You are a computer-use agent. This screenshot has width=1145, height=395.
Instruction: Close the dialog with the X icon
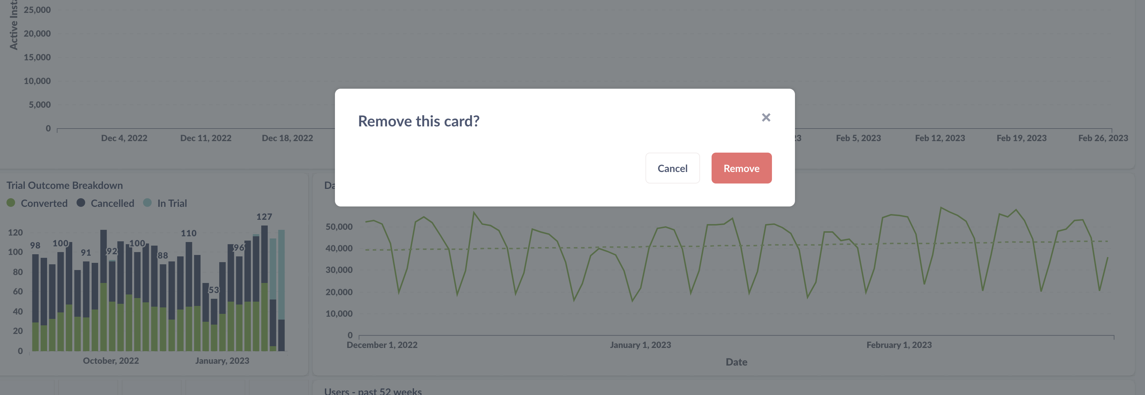pyautogui.click(x=766, y=117)
